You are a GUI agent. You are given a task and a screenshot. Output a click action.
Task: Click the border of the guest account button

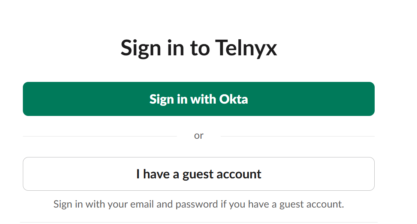[x=199, y=158]
